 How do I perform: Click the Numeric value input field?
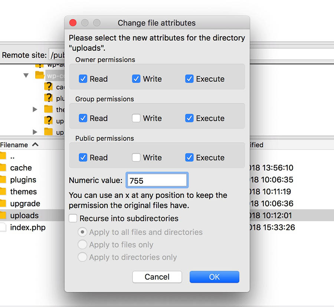pos(157,180)
